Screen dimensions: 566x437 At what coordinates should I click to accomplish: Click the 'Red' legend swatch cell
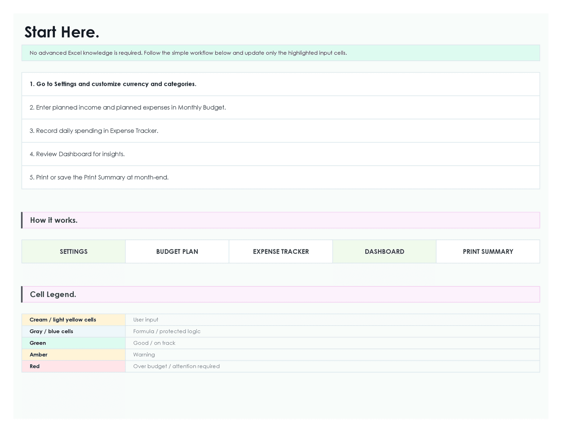[74, 366]
